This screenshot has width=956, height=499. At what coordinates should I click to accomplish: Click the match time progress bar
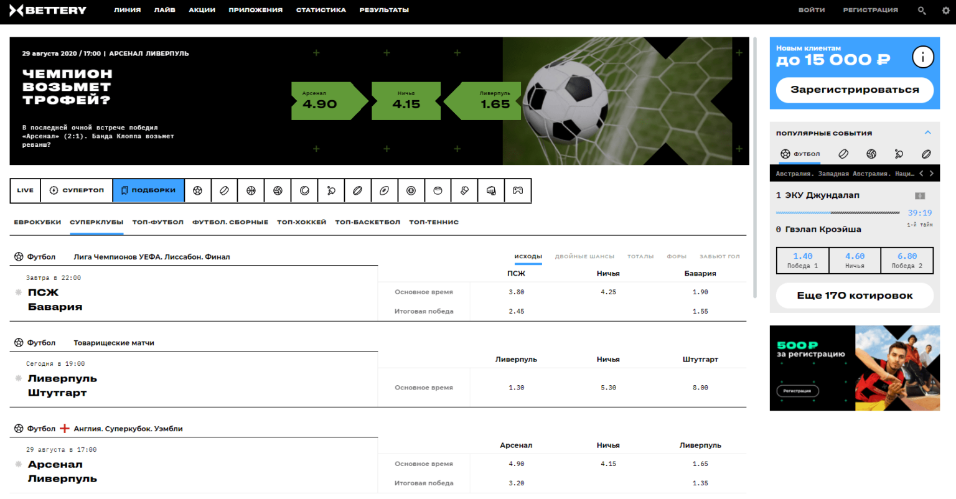[838, 213]
